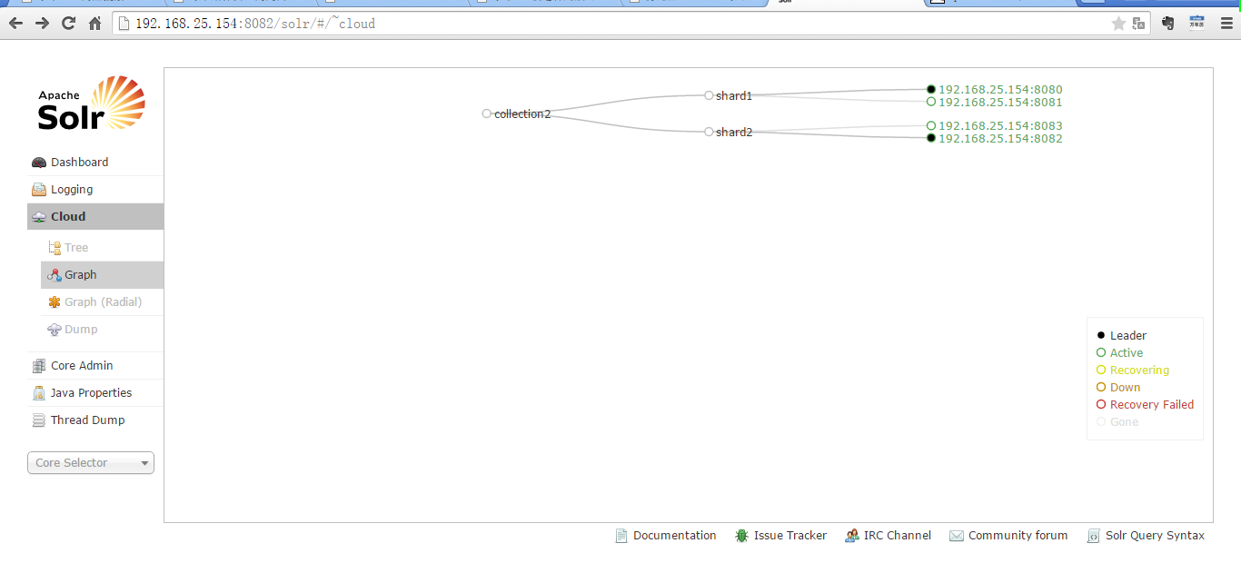The width and height of the screenshot is (1241, 563).
Task: Open node link 192.168.25.154:8081
Action: (x=1000, y=102)
